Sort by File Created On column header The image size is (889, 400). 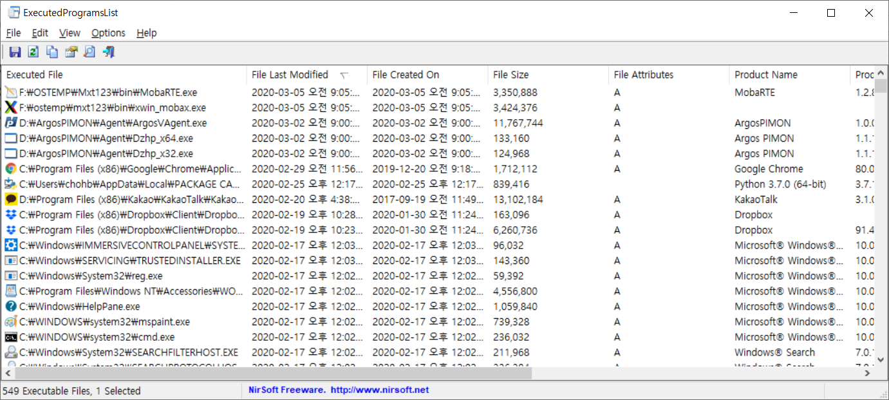pos(427,75)
